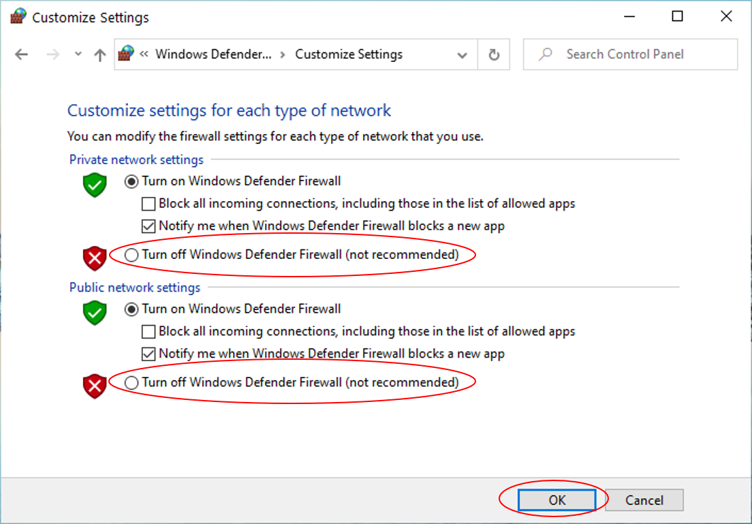This screenshot has height=524, width=752.
Task: Click the Customize settings for each type heading
Action: point(229,110)
